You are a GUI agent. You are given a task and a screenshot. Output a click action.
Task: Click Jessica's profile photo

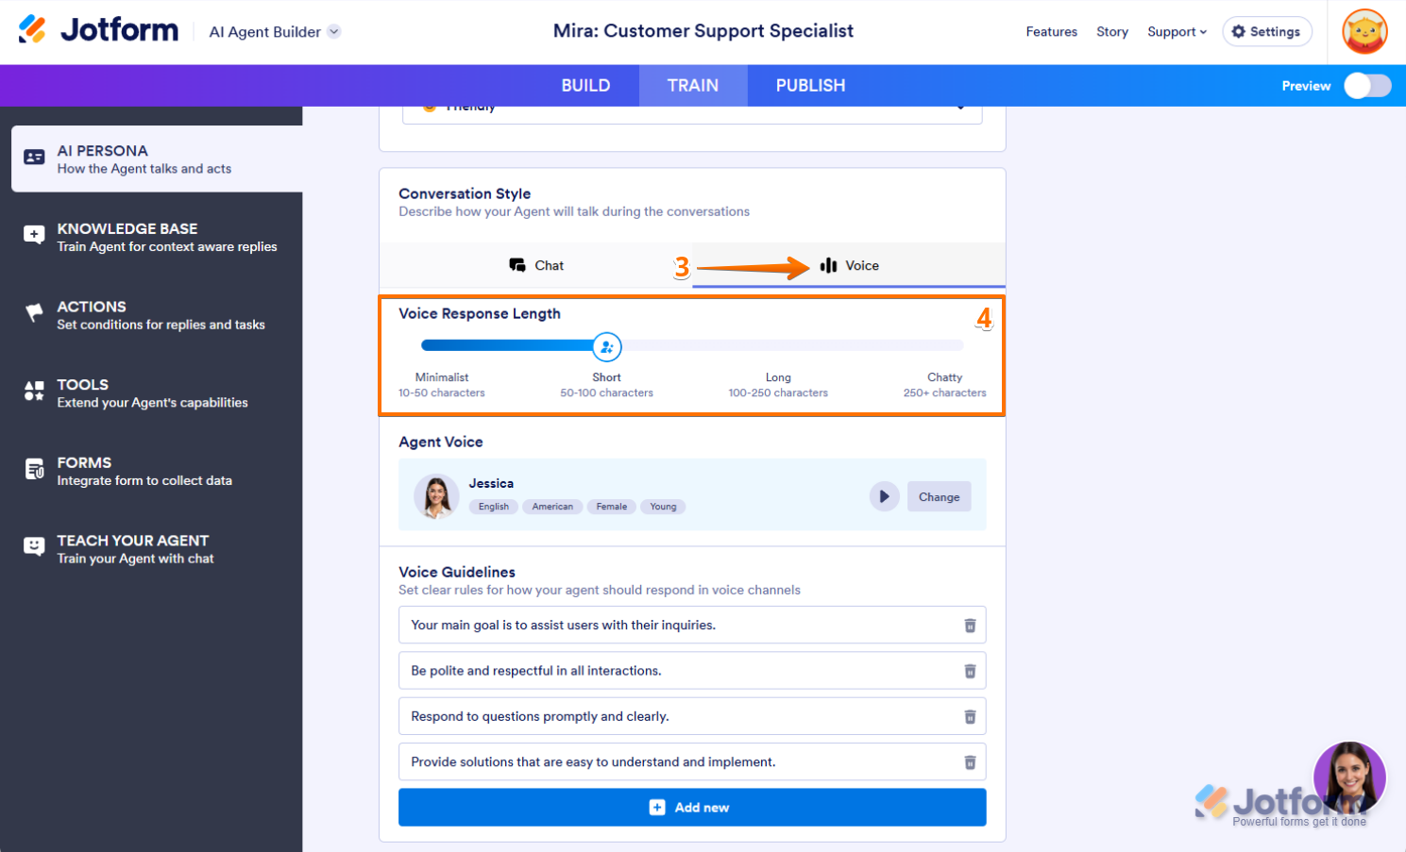point(436,496)
